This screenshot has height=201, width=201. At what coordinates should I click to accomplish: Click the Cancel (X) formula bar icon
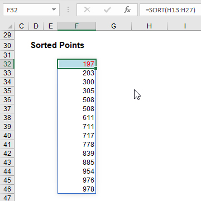(87, 10)
